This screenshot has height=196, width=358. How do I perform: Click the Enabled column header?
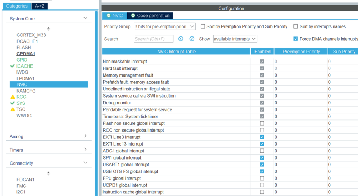262,52
